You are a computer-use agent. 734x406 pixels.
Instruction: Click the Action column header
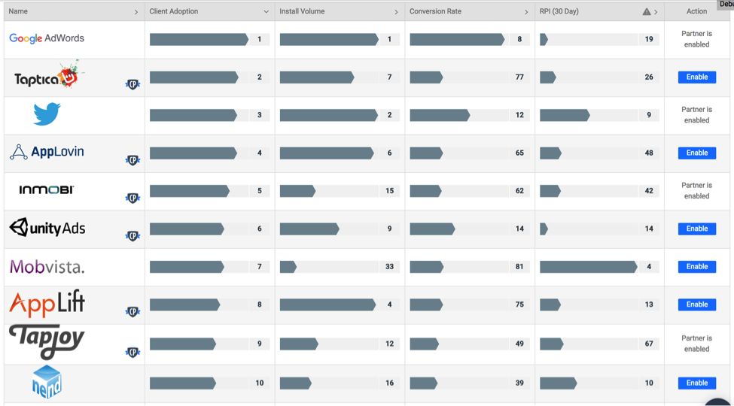click(696, 11)
